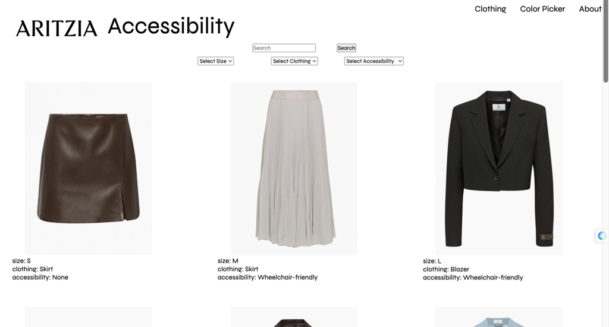Open the gray pleated skirt image
This screenshot has height=327, width=609.
coord(294,168)
